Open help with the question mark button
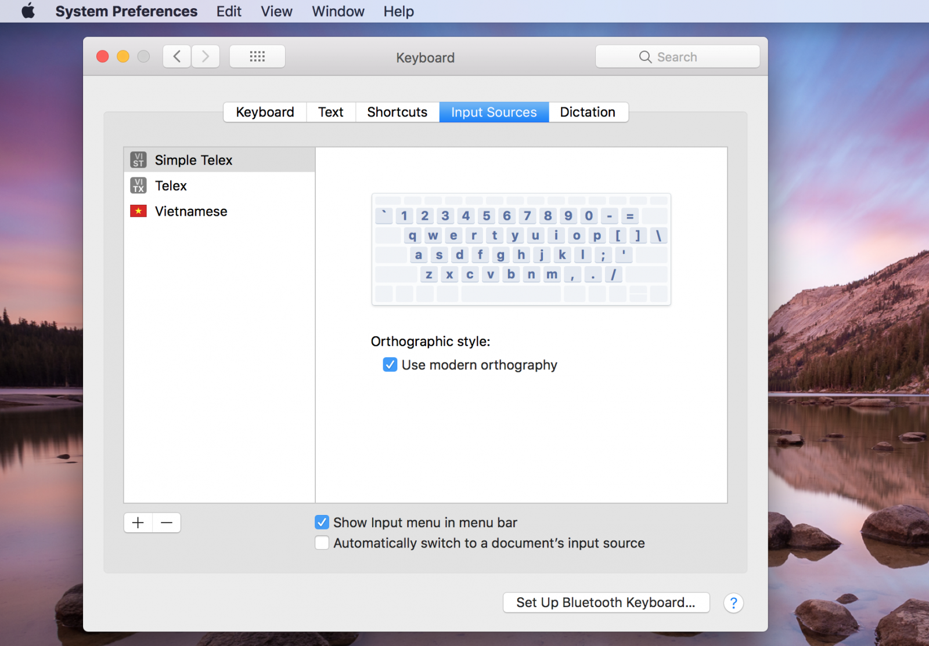The width and height of the screenshot is (929, 646). 733,603
